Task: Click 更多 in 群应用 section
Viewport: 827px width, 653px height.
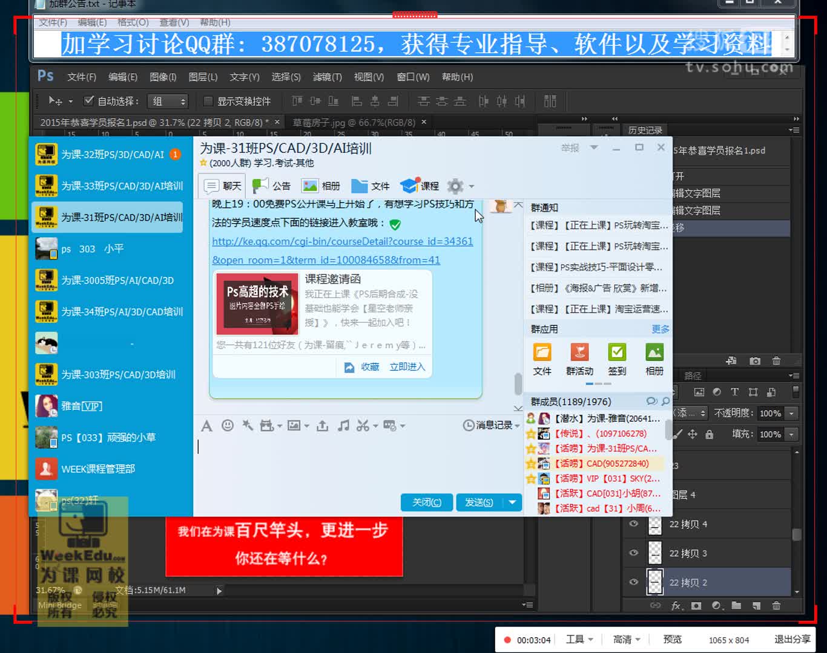Action: point(661,329)
